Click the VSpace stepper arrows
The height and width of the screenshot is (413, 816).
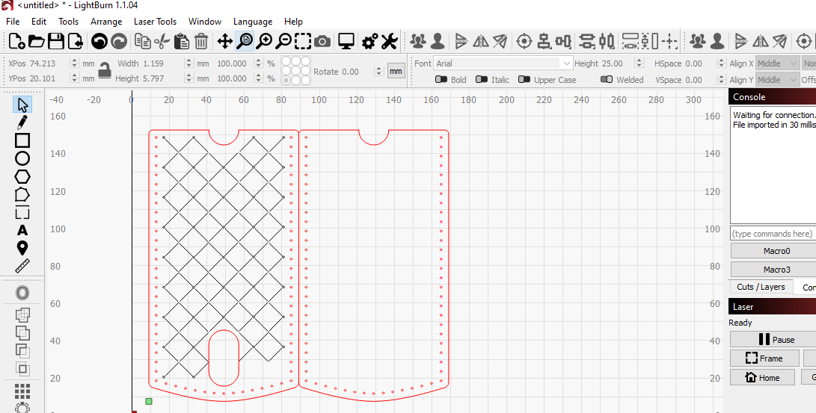click(x=721, y=79)
